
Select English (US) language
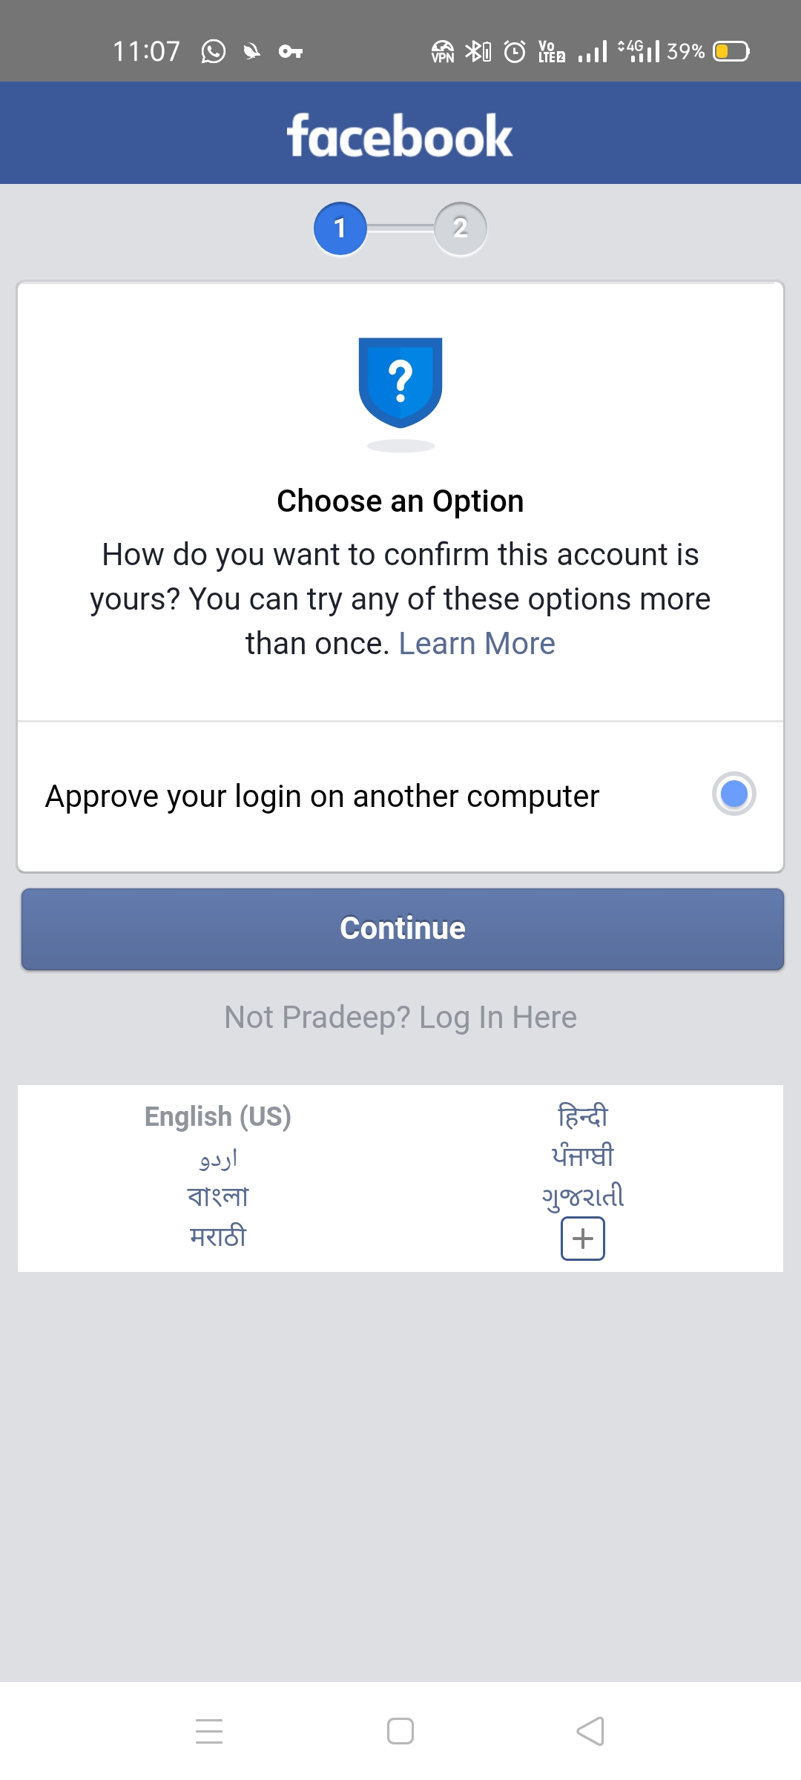coord(218,1116)
